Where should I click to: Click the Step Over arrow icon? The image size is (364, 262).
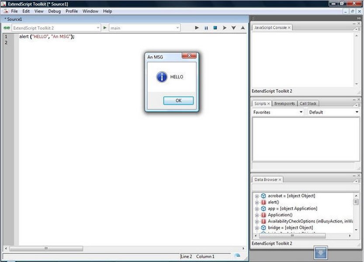(224, 28)
